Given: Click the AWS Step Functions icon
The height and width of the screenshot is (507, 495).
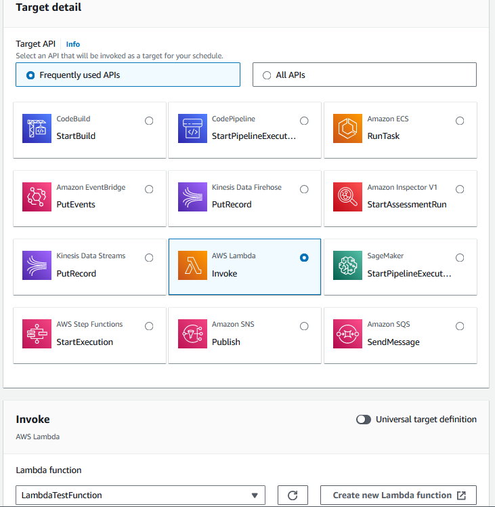Looking at the screenshot, I should 37,333.
